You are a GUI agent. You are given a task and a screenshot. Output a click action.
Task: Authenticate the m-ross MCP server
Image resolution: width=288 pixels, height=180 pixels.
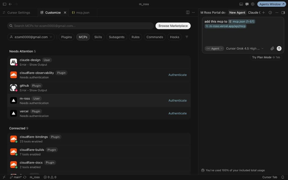click(x=177, y=101)
